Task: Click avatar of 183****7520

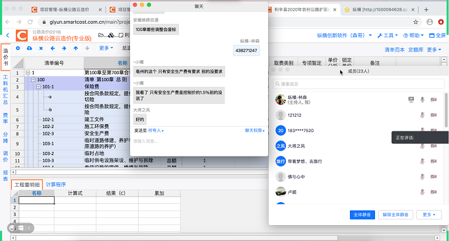Action: pyautogui.click(x=281, y=131)
